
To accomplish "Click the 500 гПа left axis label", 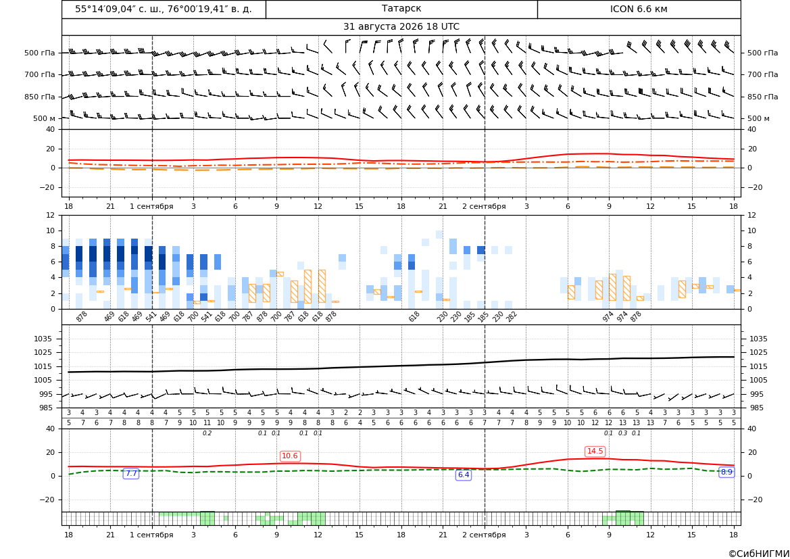I will tap(39, 53).
